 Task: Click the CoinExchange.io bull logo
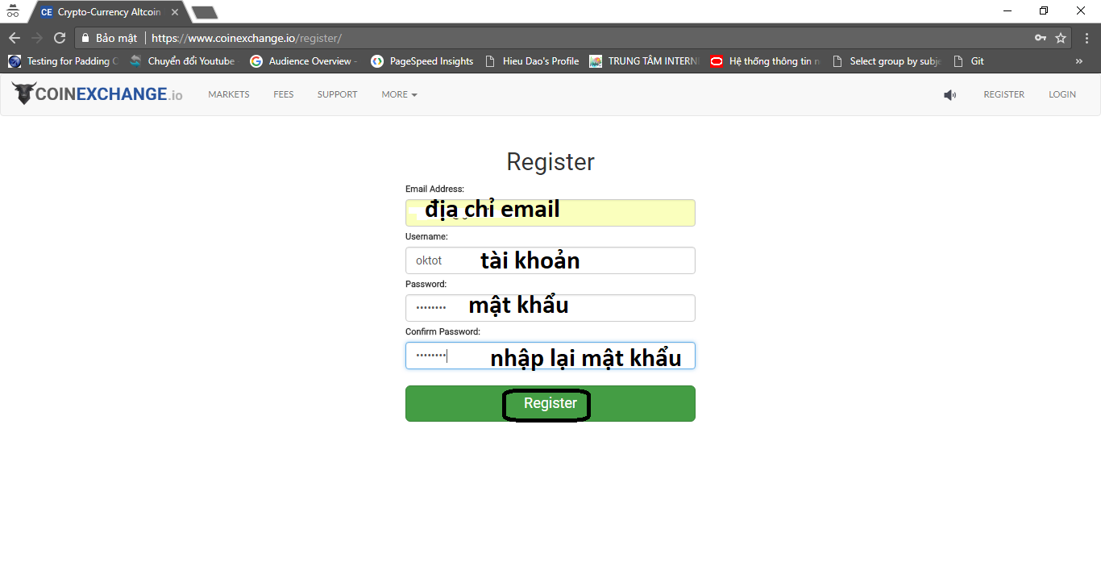(x=24, y=94)
